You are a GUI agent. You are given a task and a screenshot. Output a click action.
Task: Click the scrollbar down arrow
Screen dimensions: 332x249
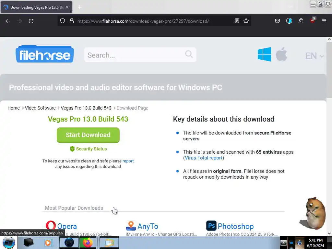tap(329, 233)
